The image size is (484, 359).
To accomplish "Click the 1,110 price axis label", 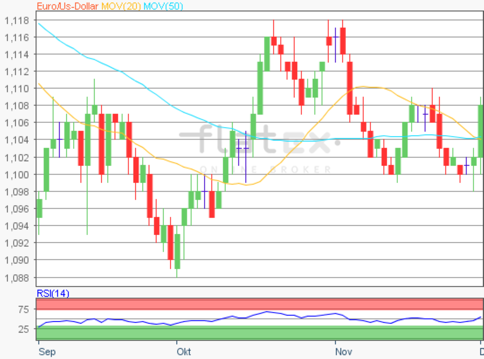I will click(x=17, y=88).
